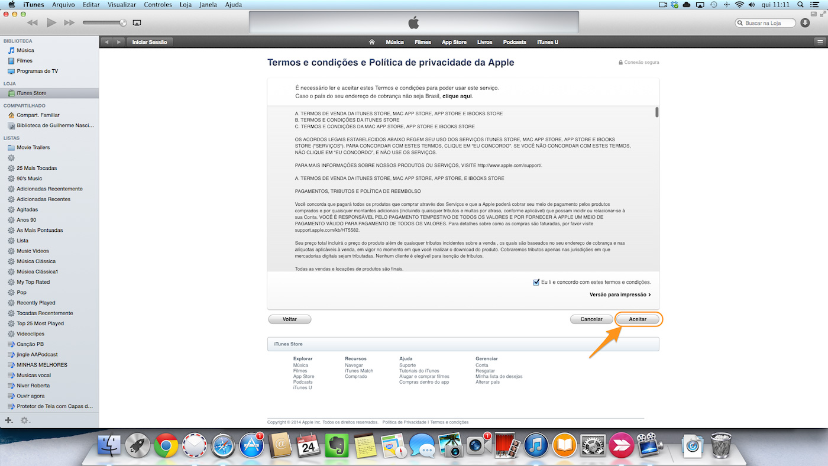Adjust the iTunes volume slider

(x=105, y=22)
